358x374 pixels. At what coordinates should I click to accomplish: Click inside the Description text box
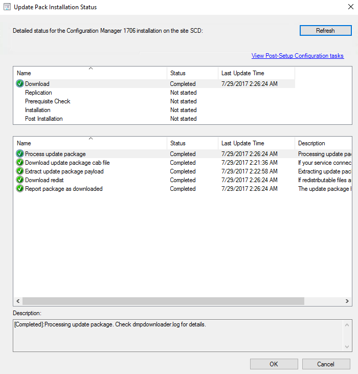point(178,335)
